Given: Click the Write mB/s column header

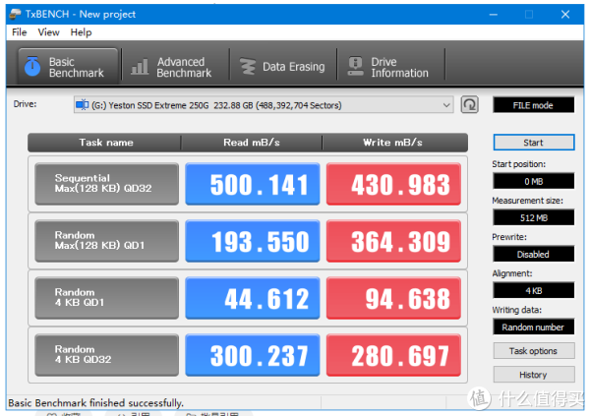Looking at the screenshot, I should 394,143.
